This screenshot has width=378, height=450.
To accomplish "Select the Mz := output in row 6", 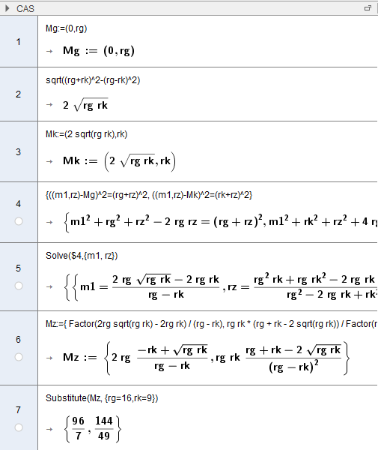I will click(205, 358).
